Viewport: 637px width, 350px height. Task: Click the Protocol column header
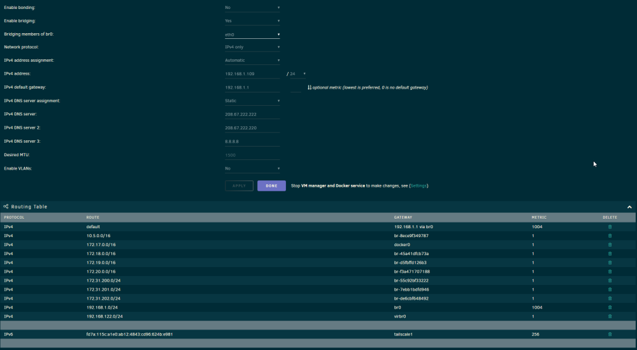pyautogui.click(x=14, y=217)
